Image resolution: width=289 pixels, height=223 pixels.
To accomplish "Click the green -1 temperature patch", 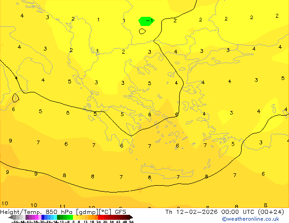I will [x=146, y=21].
